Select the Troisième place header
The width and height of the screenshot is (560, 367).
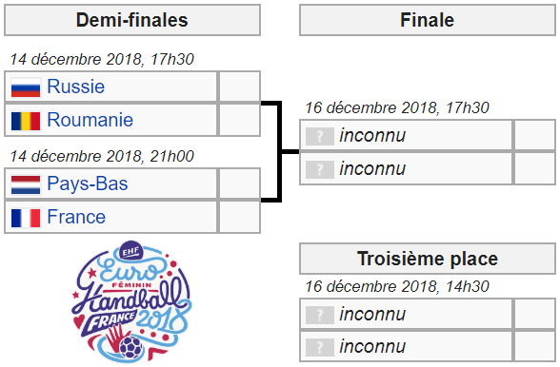coord(428,259)
